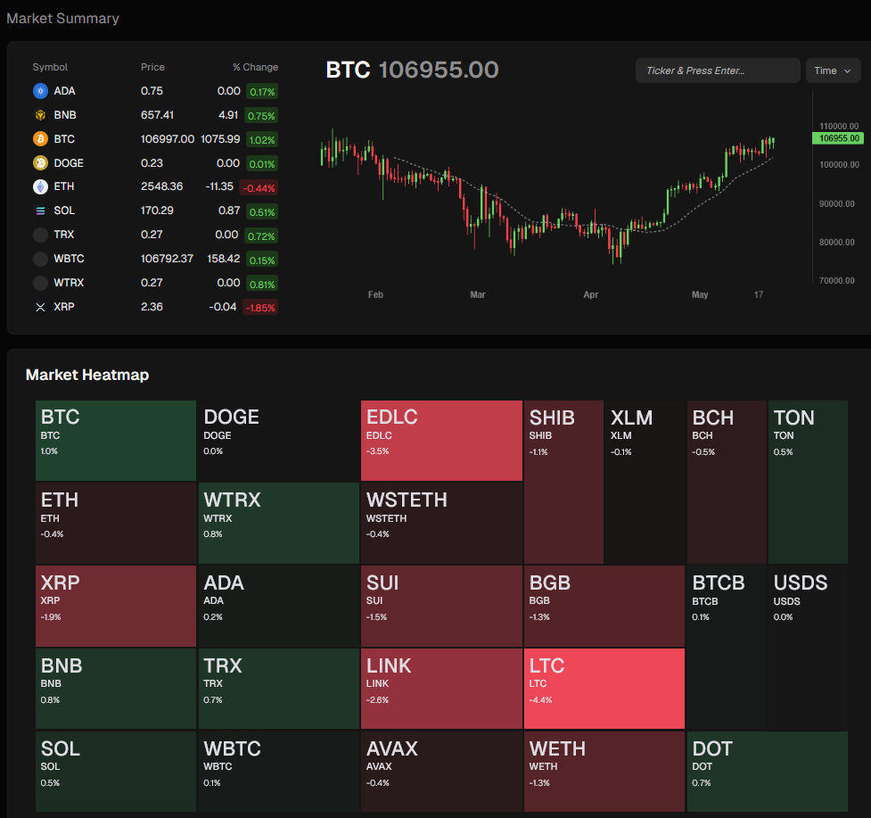Open the EDLC heatmap tile
Image resolution: width=871 pixels, height=818 pixels.
441,441
